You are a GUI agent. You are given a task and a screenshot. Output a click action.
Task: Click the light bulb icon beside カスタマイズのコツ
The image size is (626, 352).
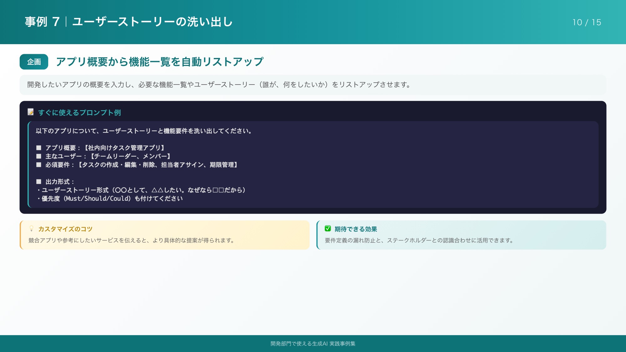point(31,229)
